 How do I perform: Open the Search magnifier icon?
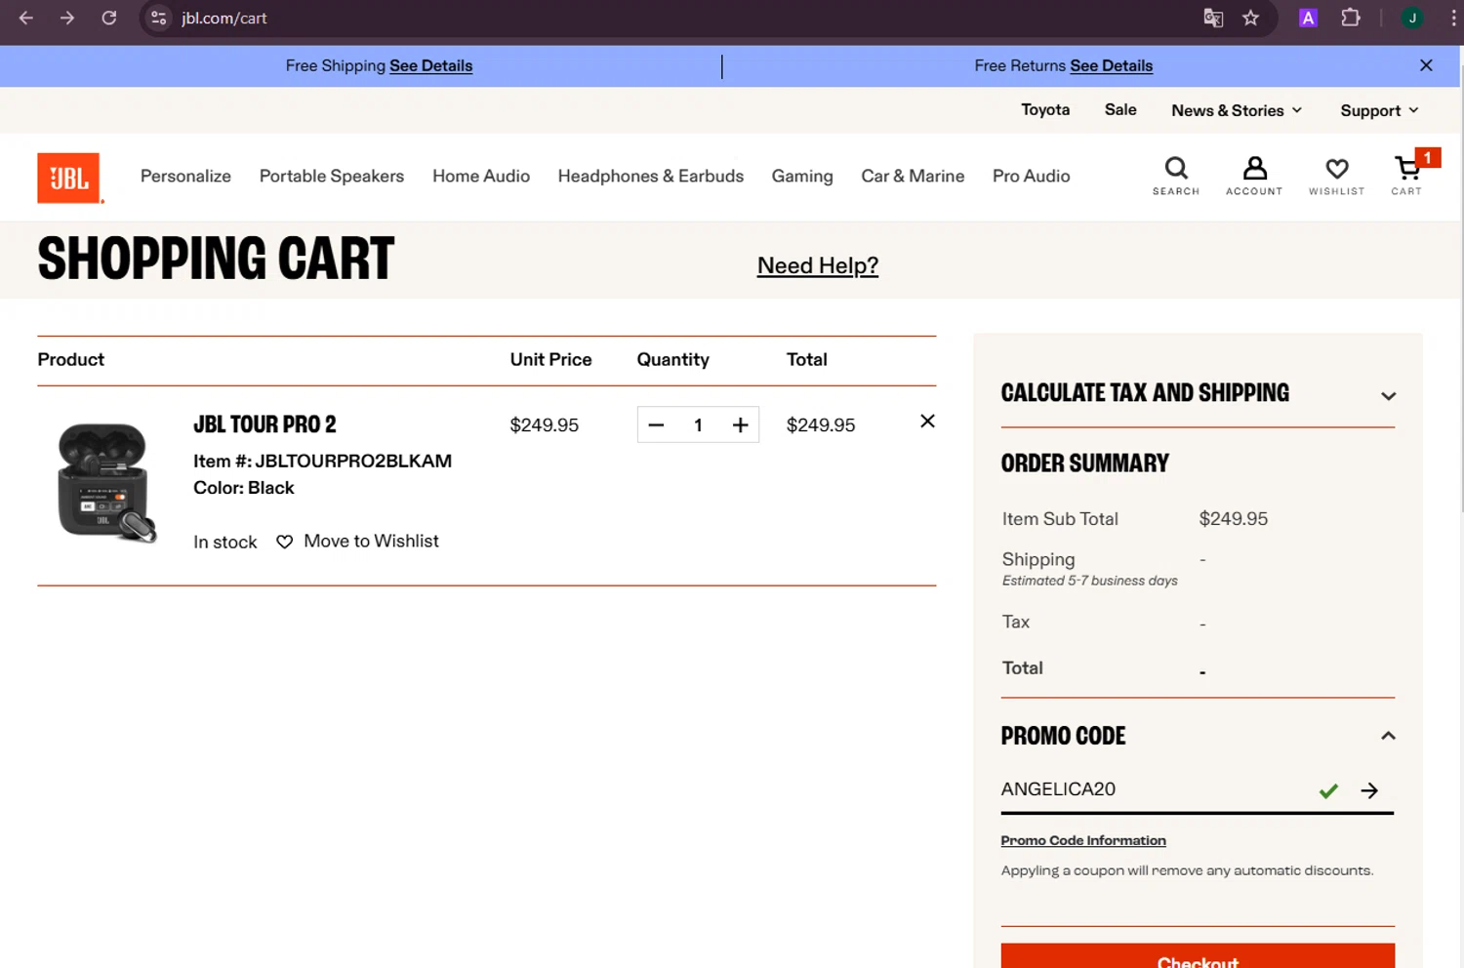click(1176, 176)
